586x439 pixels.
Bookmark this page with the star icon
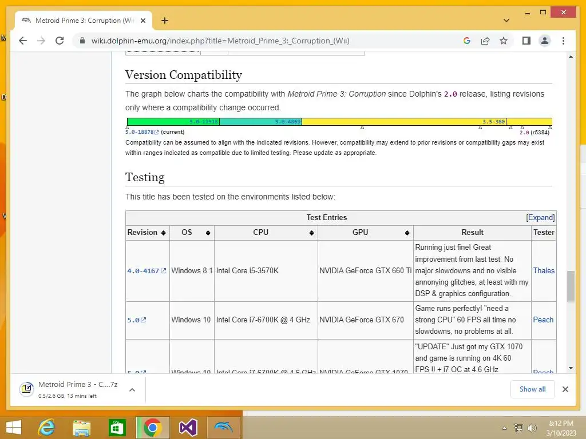tap(504, 41)
